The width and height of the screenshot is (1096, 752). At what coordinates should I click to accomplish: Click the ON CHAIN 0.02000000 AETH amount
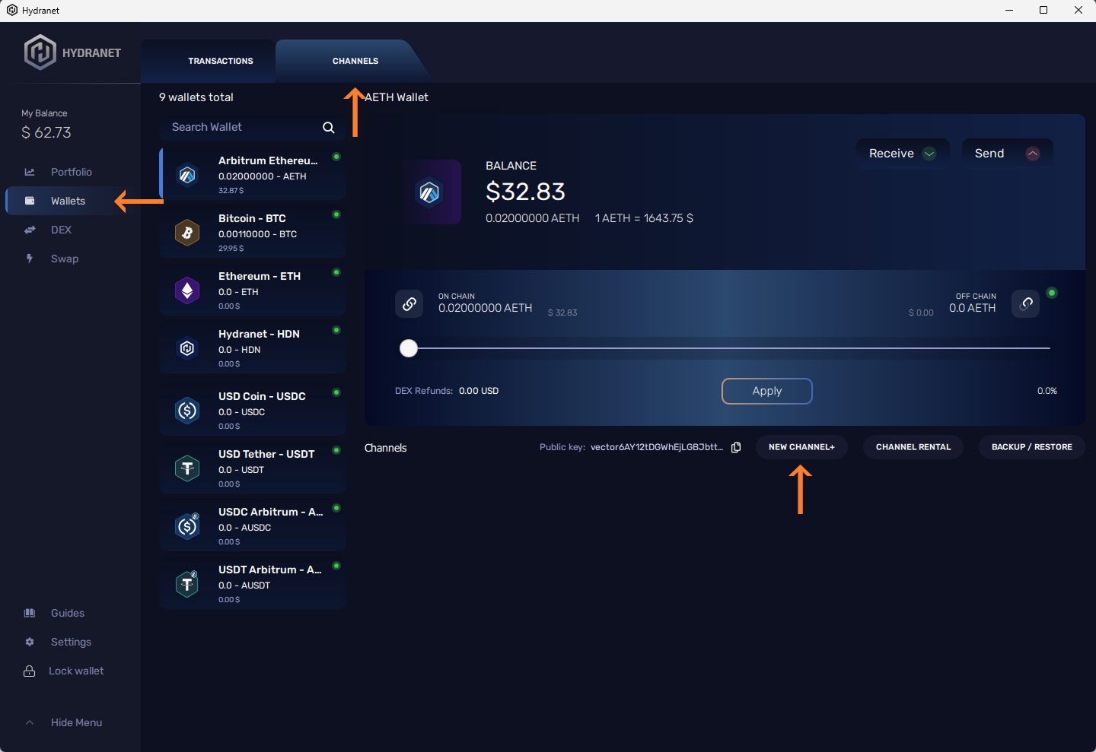[x=486, y=308]
